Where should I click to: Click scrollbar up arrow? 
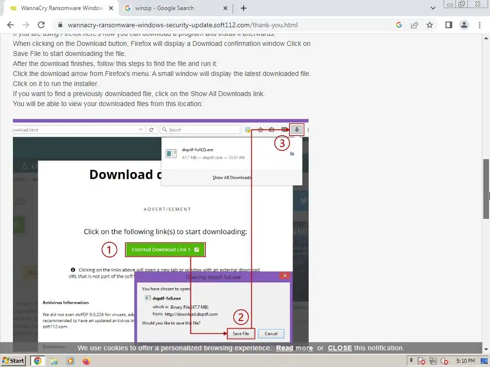click(x=486, y=38)
